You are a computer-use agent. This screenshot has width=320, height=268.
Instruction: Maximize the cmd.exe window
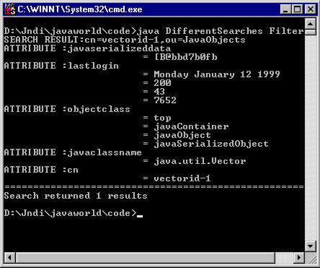pos(297,9)
